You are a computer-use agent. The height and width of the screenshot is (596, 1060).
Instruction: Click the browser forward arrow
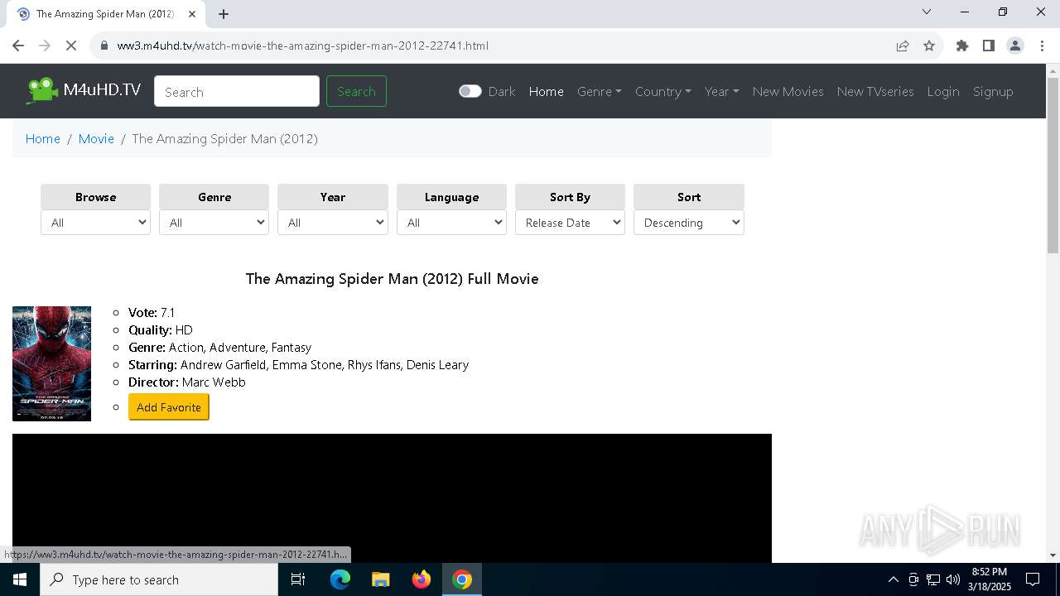(x=45, y=46)
